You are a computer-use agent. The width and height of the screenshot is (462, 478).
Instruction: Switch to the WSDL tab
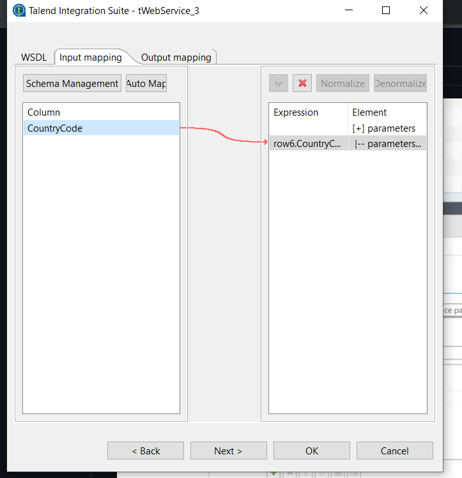[x=34, y=58]
